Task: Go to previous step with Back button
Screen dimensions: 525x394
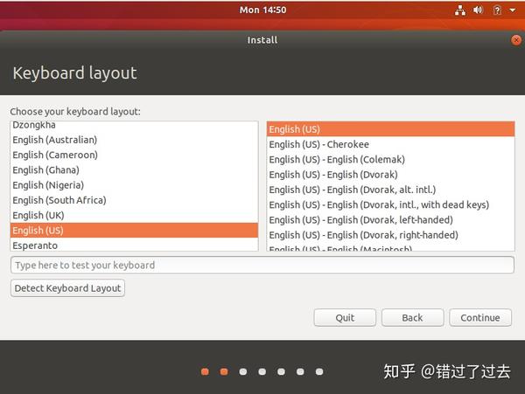Action: [x=412, y=317]
